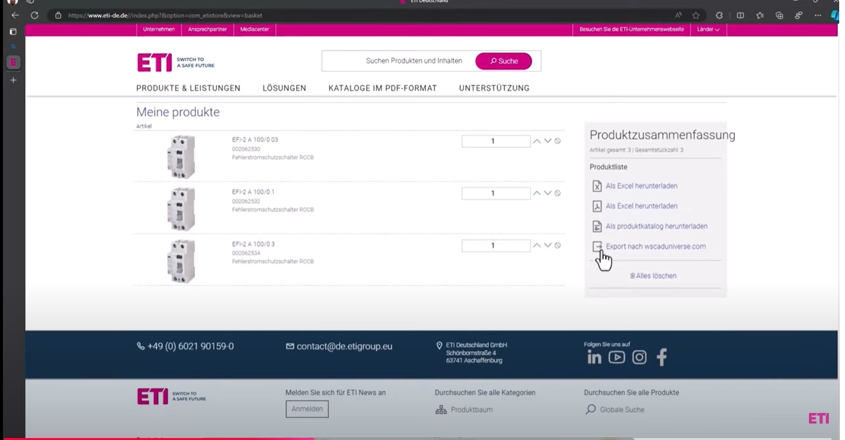Decrease quantity of EFI-2 A 100/0.3
Viewport: 845px width, 440px height.
click(548, 245)
